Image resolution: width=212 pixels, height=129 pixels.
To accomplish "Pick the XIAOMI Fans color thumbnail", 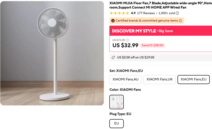I will pyautogui.click(x=116, y=102).
